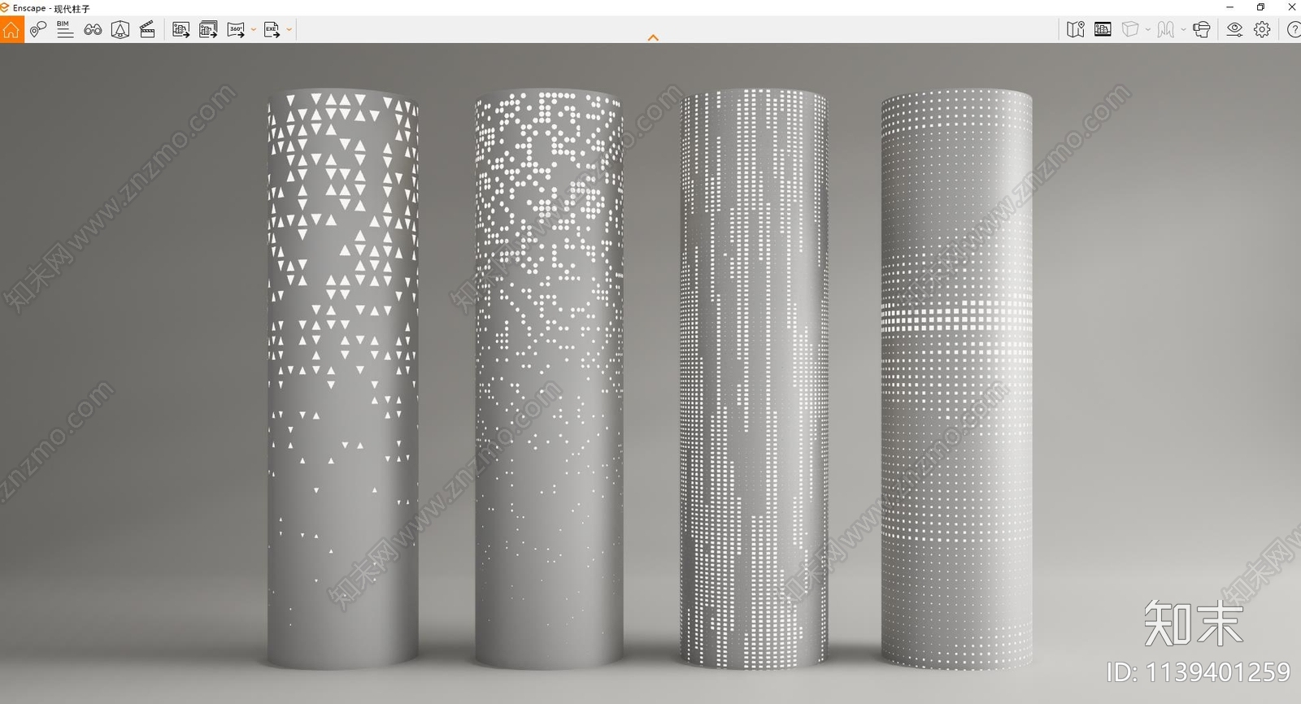Expand the EXE export dropdown arrow
This screenshot has height=704, width=1301.
289,30
